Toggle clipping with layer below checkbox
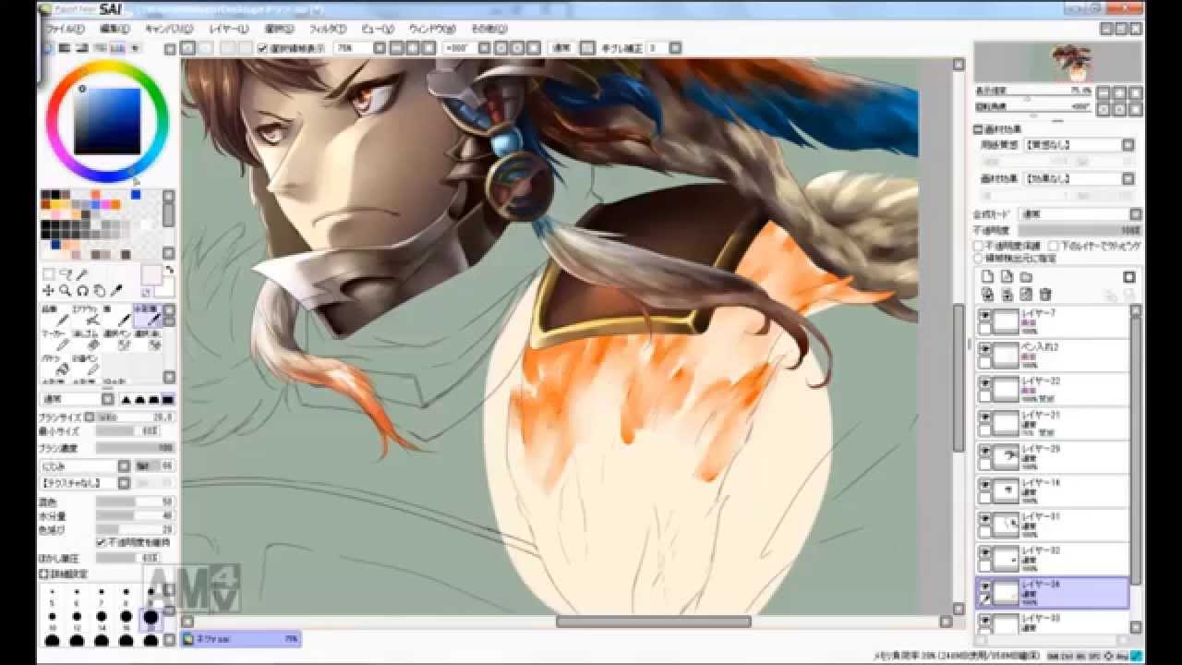Image resolution: width=1182 pixels, height=665 pixels. click(x=1052, y=247)
